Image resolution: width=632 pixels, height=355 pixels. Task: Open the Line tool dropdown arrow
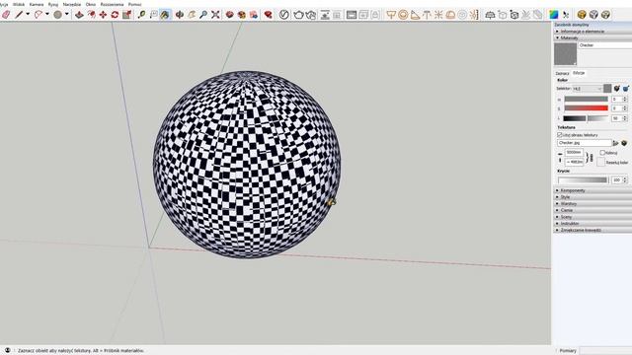coord(28,15)
